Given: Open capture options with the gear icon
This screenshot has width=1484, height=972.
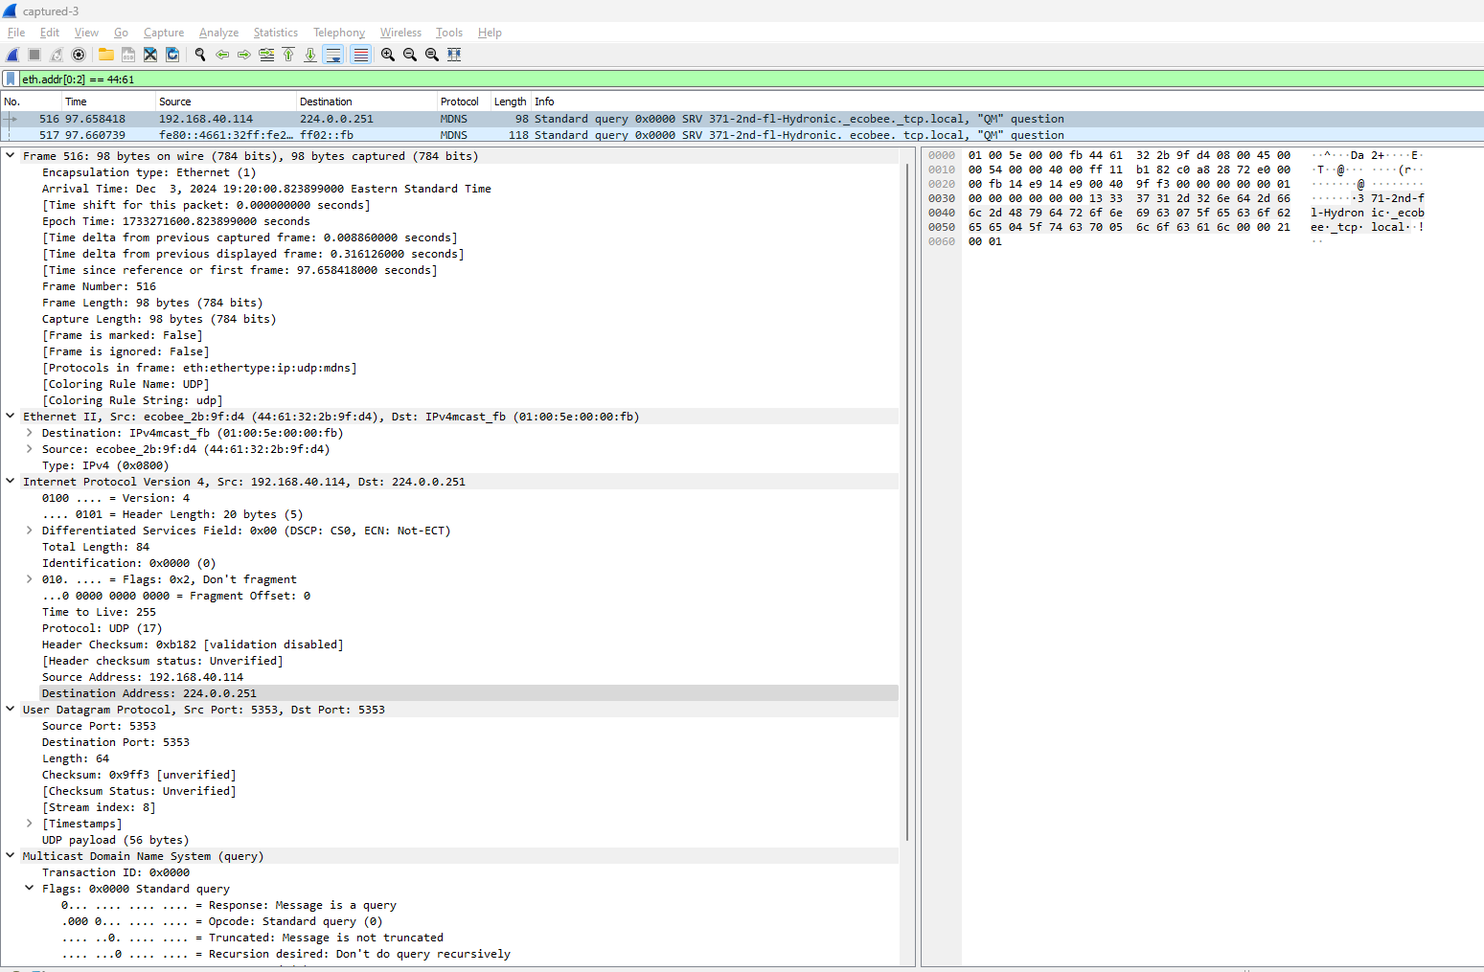Looking at the screenshot, I should pos(79,55).
